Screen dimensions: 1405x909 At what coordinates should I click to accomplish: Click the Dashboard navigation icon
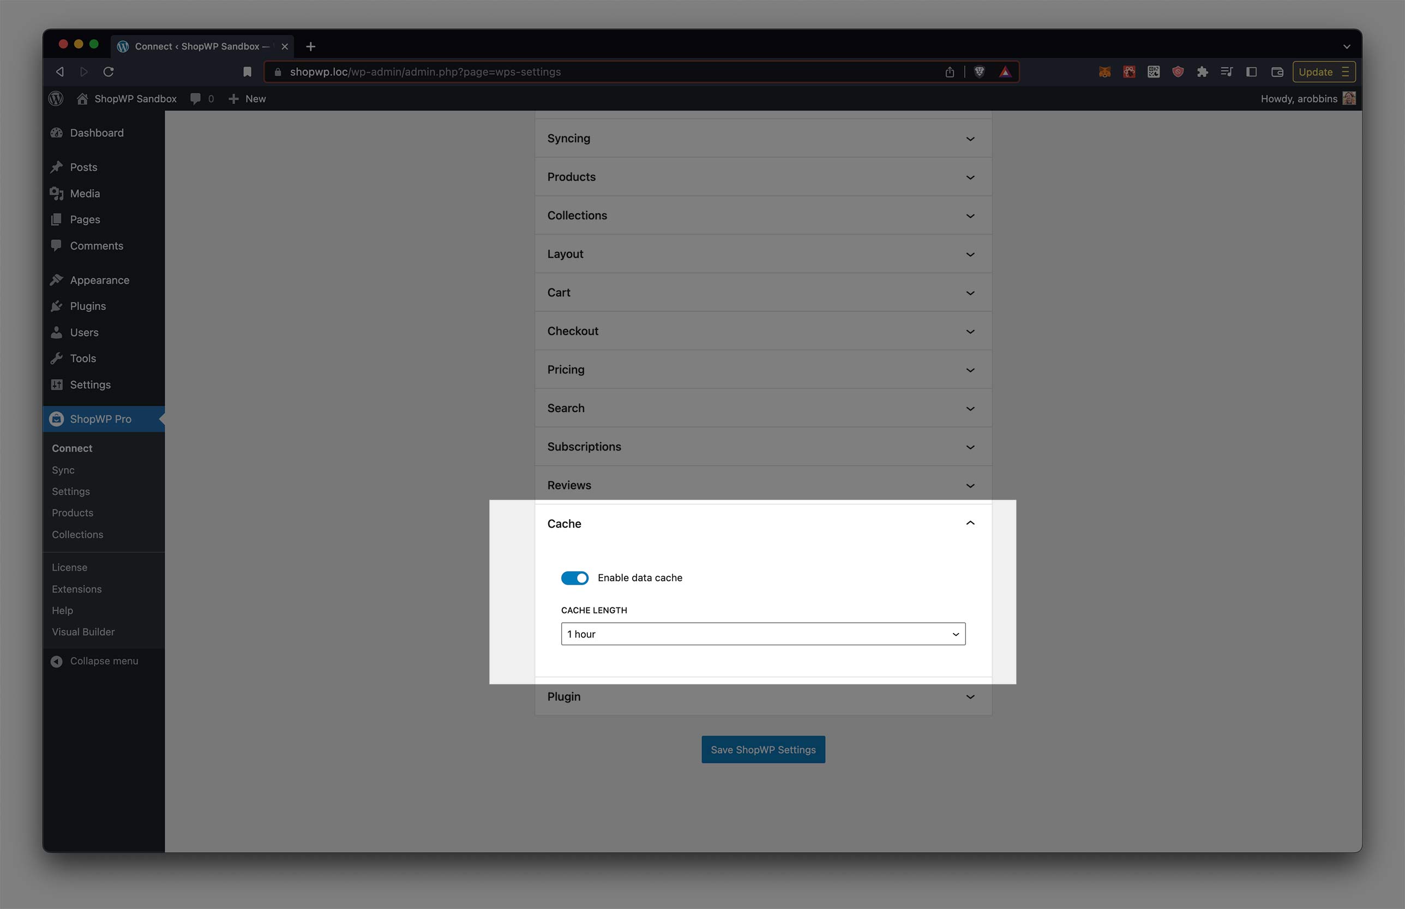(56, 132)
